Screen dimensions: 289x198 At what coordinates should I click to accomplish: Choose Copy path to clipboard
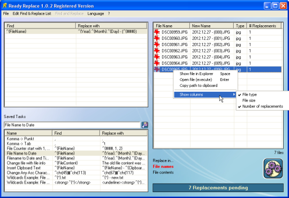pyautogui.click(x=205, y=86)
